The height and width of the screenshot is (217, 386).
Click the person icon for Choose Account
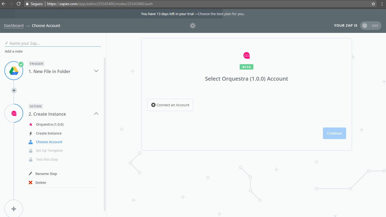[x=30, y=142]
